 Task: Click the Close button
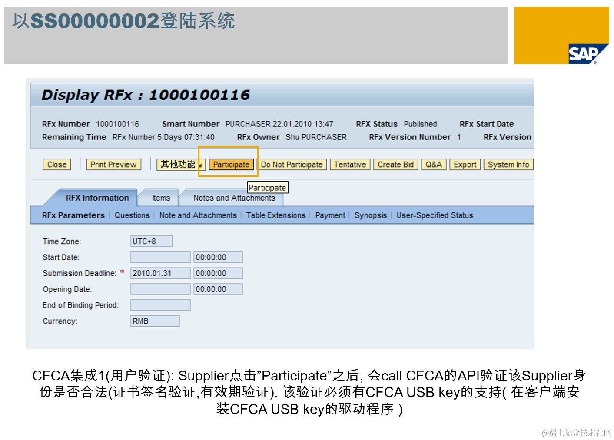coord(57,165)
